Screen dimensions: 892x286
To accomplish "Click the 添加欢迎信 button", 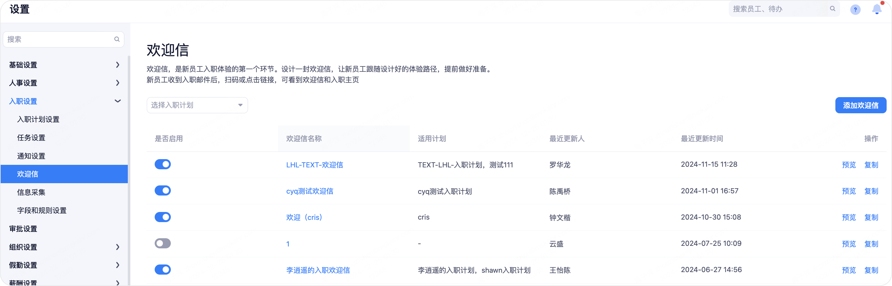I will coord(860,105).
